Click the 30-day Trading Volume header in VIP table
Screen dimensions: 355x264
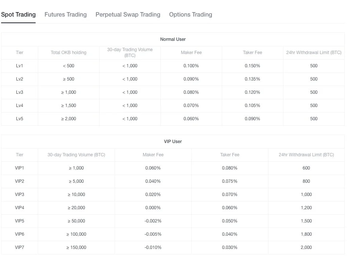click(x=76, y=155)
